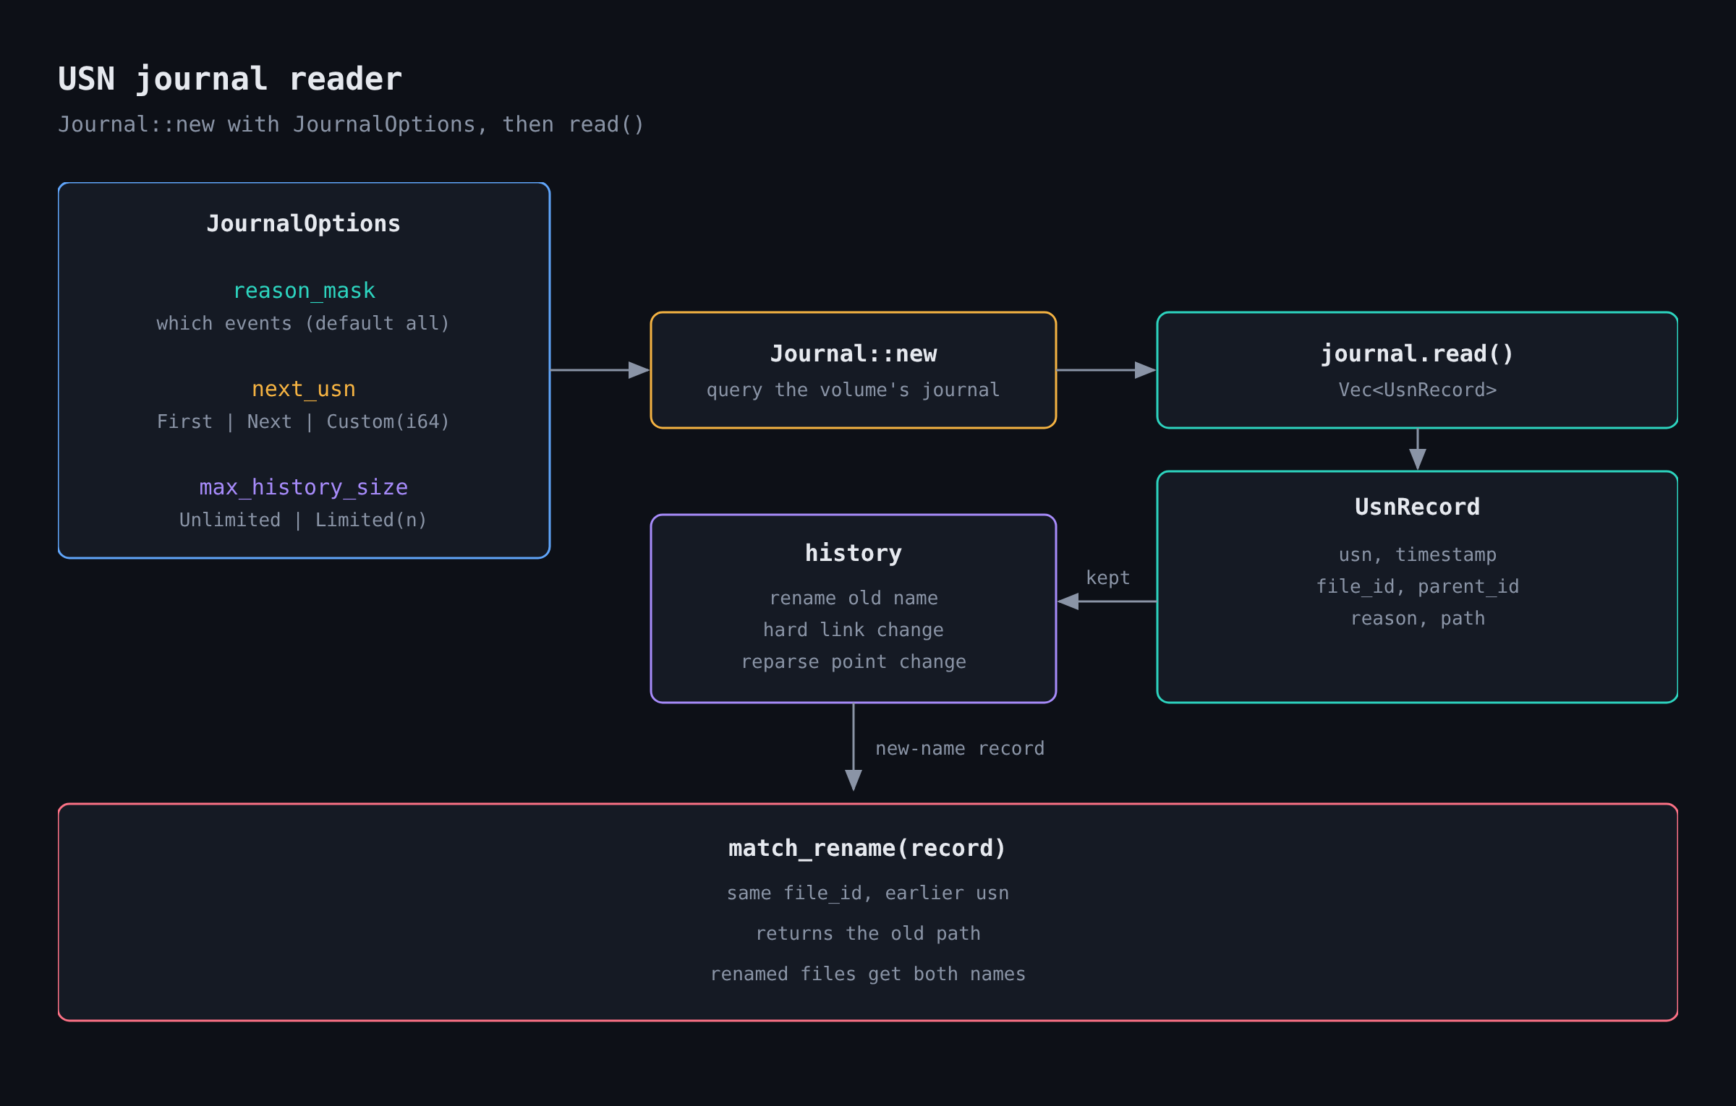Viewport: 1736px width, 1106px height.
Task: Click the JournalOptions heading
Action: point(304,224)
